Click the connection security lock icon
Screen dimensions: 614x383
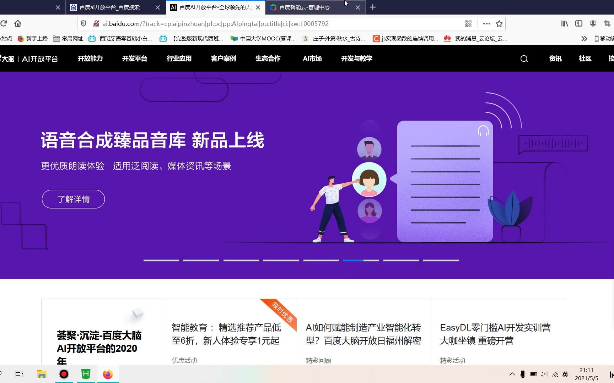pos(96,23)
